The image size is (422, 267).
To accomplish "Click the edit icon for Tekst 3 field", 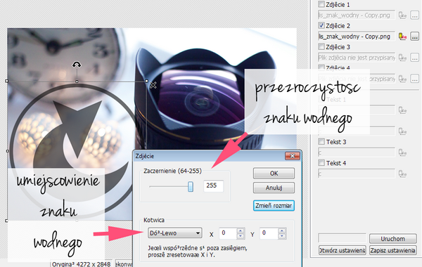I will tap(402, 152).
